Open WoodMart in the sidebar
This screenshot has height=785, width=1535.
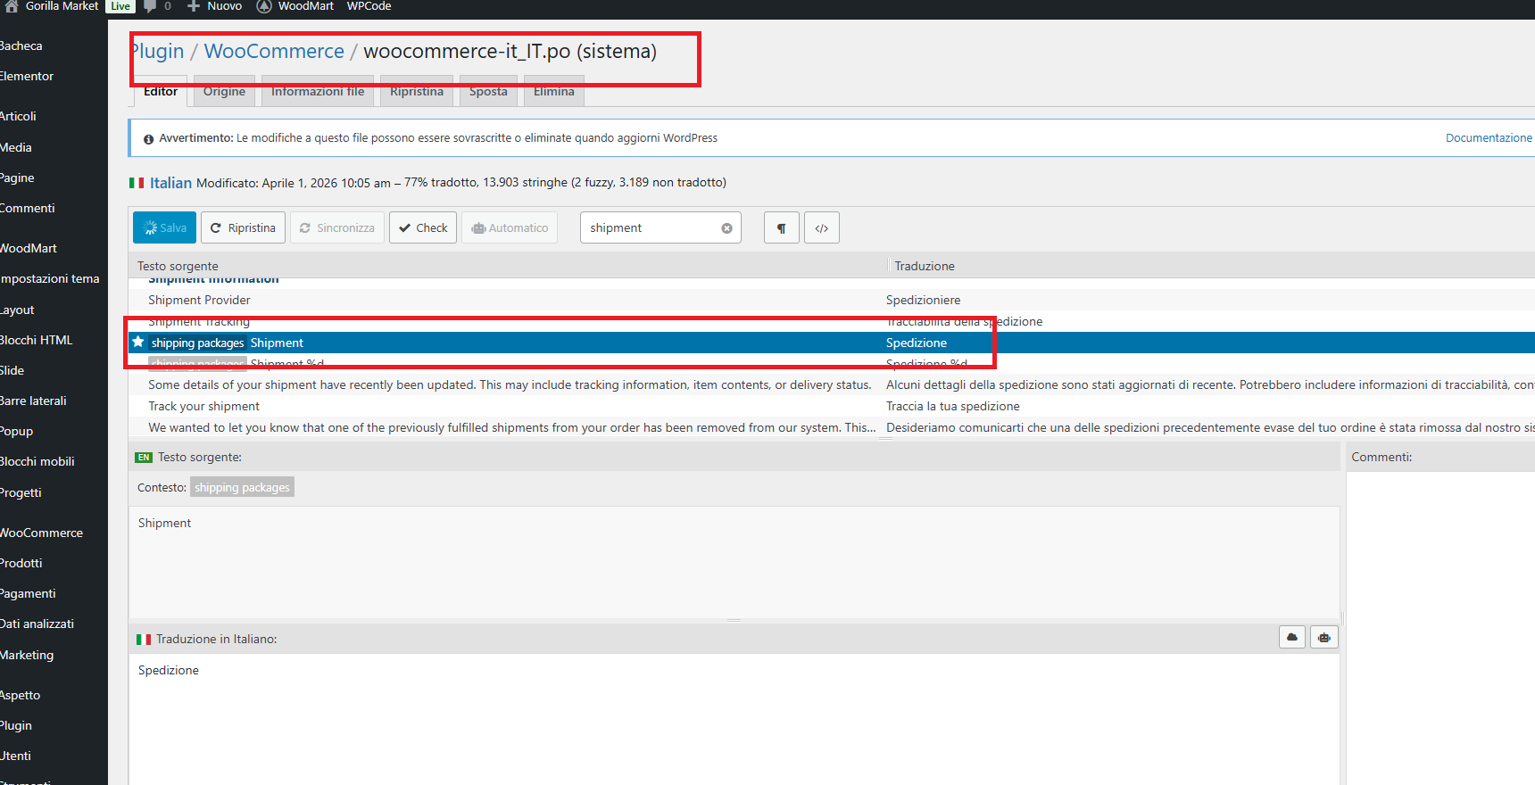(29, 248)
